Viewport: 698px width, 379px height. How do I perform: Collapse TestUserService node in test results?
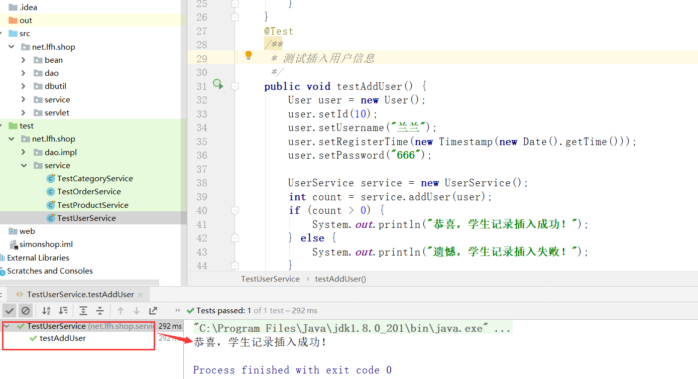click(x=6, y=326)
